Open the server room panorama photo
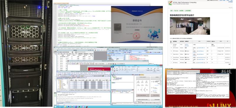 coord(190,26)
